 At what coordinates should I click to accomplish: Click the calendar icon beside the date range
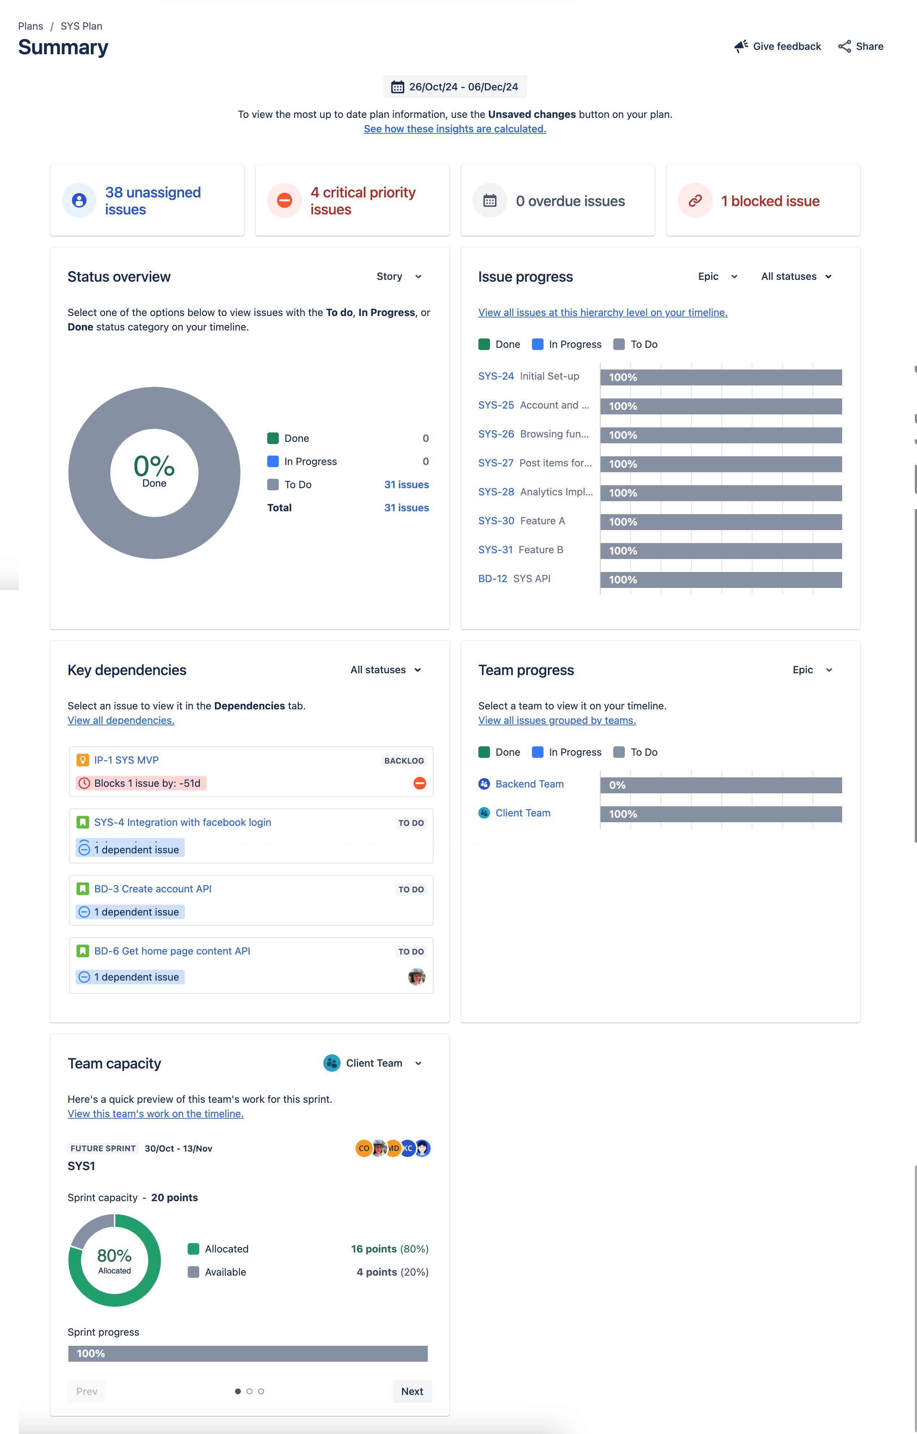(x=397, y=86)
